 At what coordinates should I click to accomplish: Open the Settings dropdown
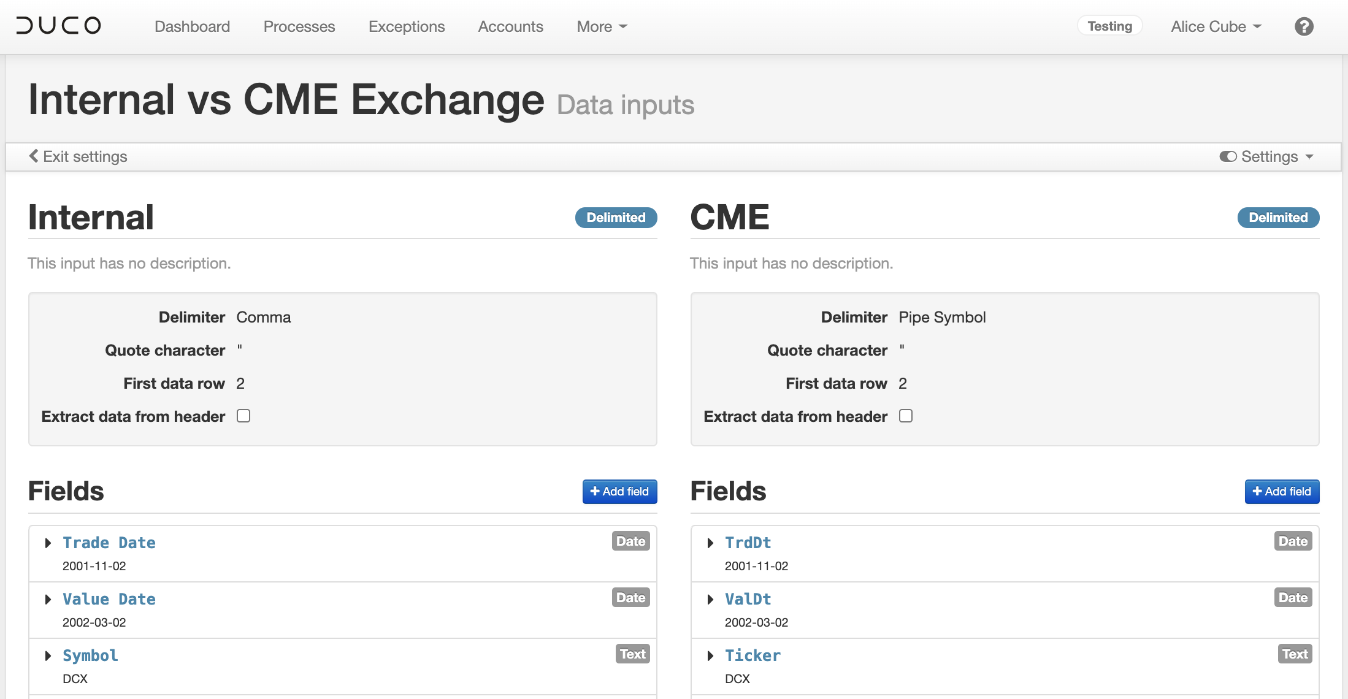pos(1266,156)
